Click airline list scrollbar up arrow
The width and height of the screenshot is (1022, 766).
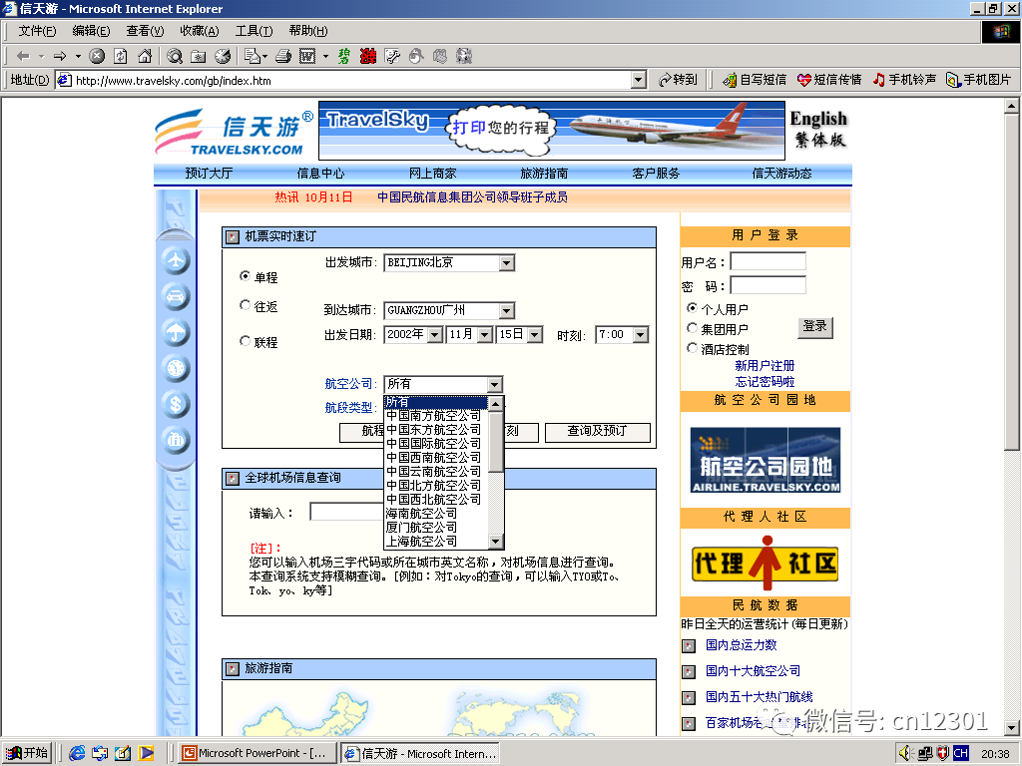(x=495, y=404)
